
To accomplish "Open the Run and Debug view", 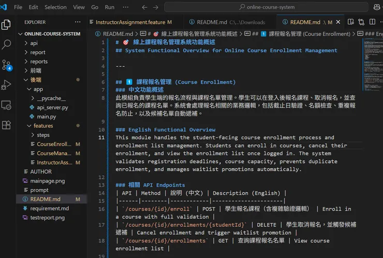I will tap(6, 85).
